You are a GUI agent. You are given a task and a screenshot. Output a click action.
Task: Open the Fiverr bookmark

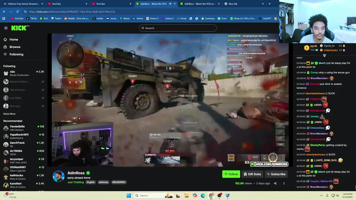point(222,19)
